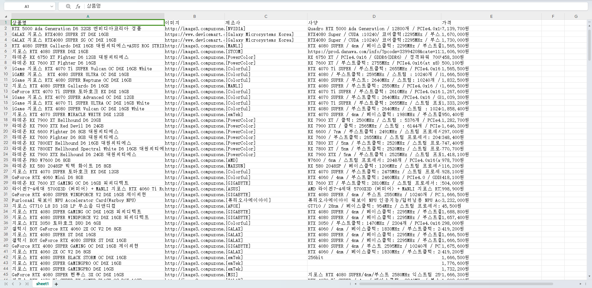The height and width of the screenshot is (288, 592).
Task: Select cell FuriosaAI 워보이 NPU Accelerator Card
Action: (88, 200)
